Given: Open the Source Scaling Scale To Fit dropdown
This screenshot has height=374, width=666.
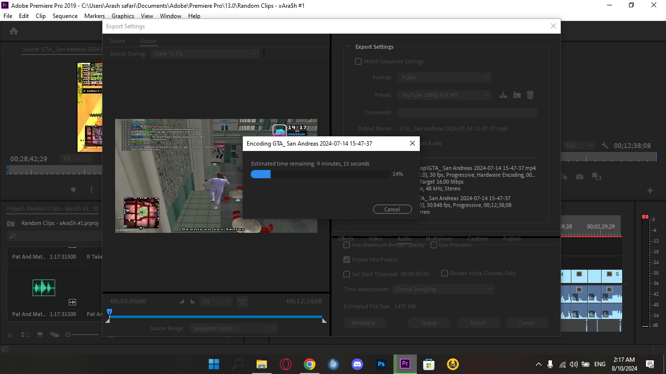Looking at the screenshot, I should 205,54.
